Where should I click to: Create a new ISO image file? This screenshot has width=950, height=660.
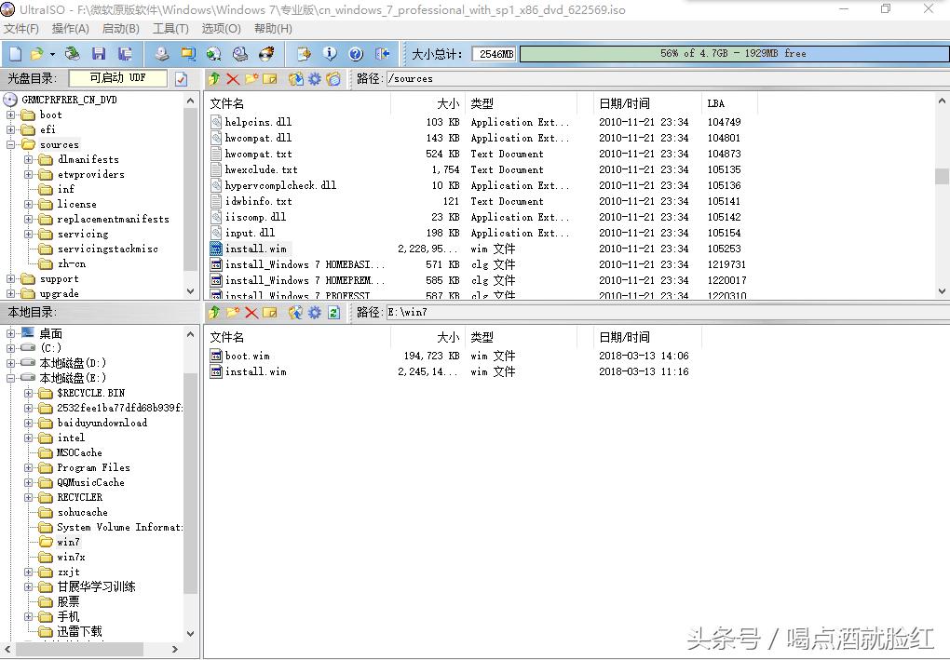point(16,54)
